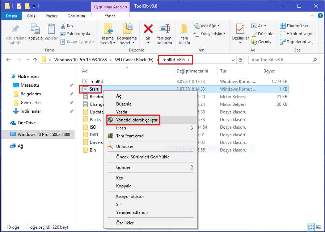Image resolution: width=325 pixels, height=232 pixels.
Task: Click the up one level arrow
Action: pos(35,60)
